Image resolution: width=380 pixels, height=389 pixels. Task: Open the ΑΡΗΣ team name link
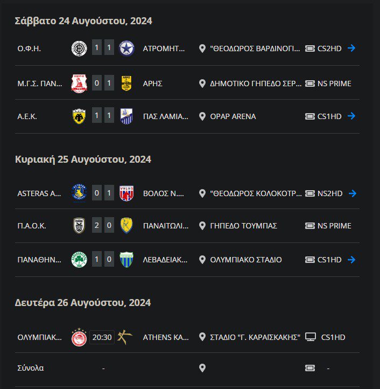(153, 84)
